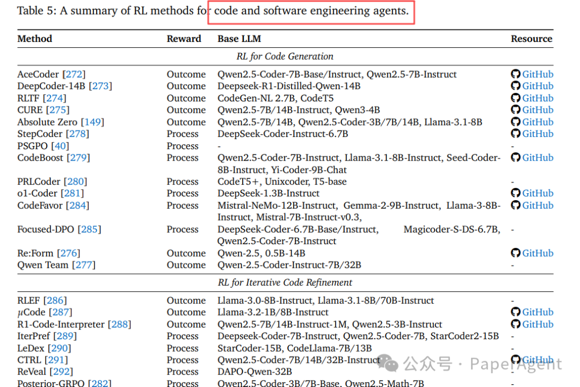Follow citation [278] next to StepCoder
580x387 pixels.
click(x=77, y=134)
